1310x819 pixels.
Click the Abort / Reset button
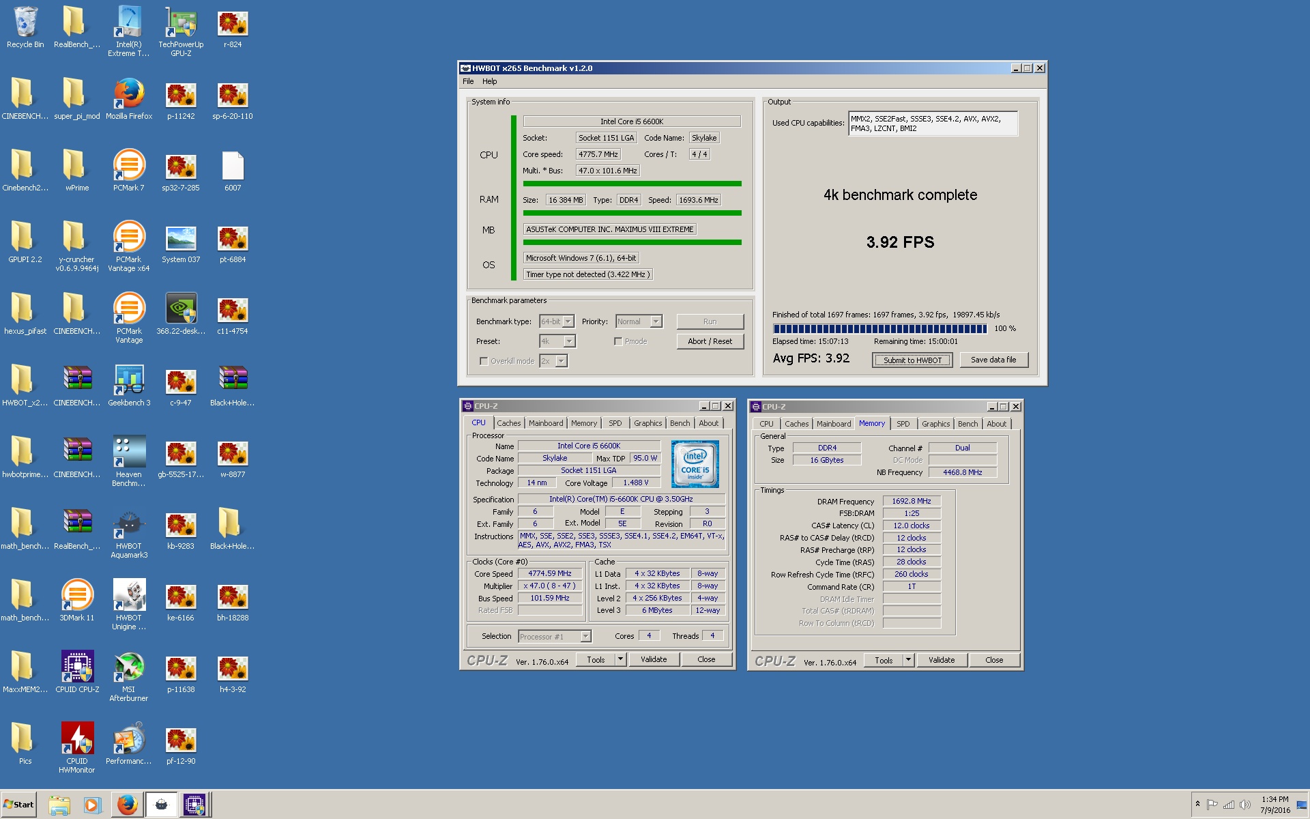[710, 341]
